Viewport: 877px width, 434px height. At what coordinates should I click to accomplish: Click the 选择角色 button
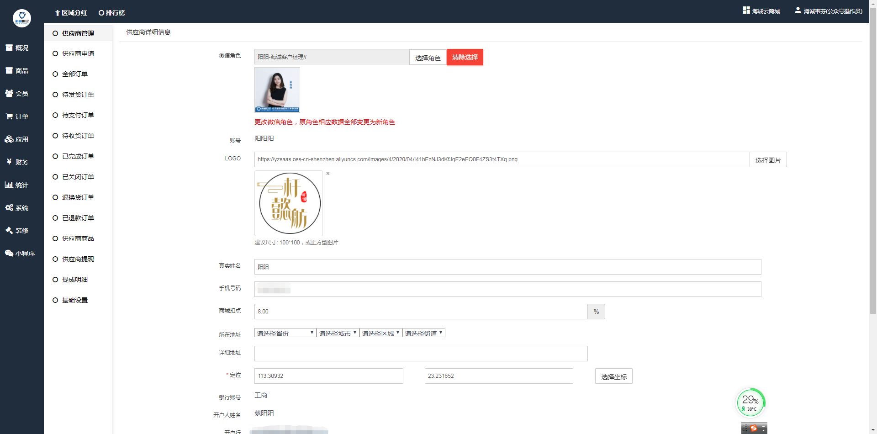pos(428,57)
